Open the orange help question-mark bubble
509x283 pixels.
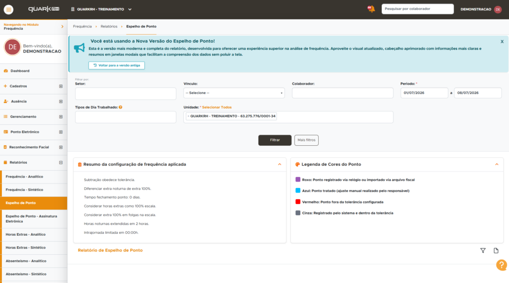[502, 265]
